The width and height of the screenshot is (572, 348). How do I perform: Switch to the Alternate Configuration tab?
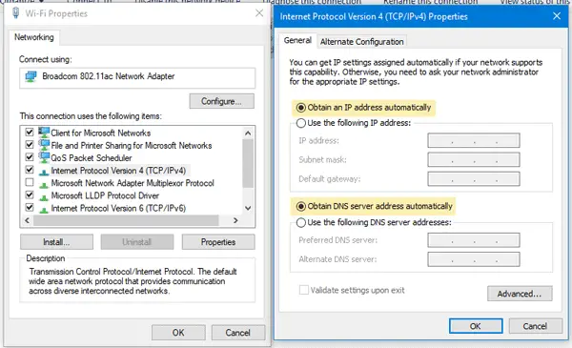click(x=361, y=42)
